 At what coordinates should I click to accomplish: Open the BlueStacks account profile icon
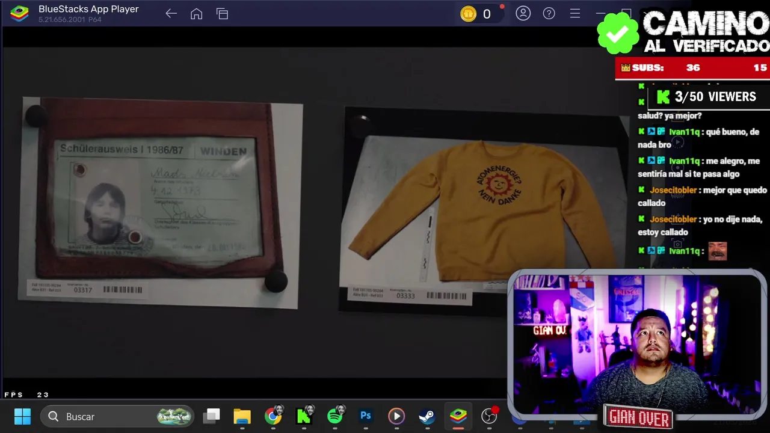(x=523, y=13)
